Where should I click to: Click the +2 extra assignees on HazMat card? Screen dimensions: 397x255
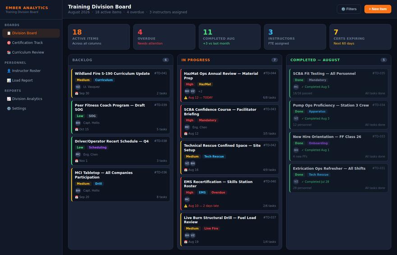[x=200, y=91]
